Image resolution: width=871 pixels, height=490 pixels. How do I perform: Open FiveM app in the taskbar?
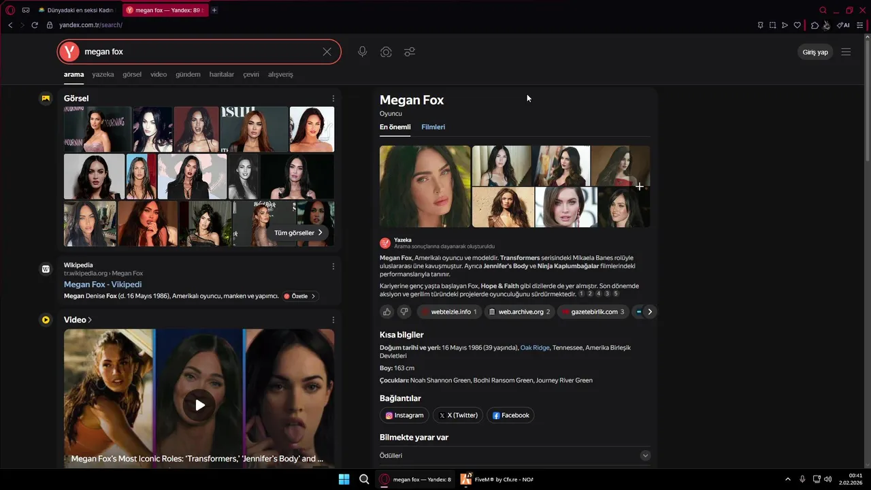pos(496,479)
